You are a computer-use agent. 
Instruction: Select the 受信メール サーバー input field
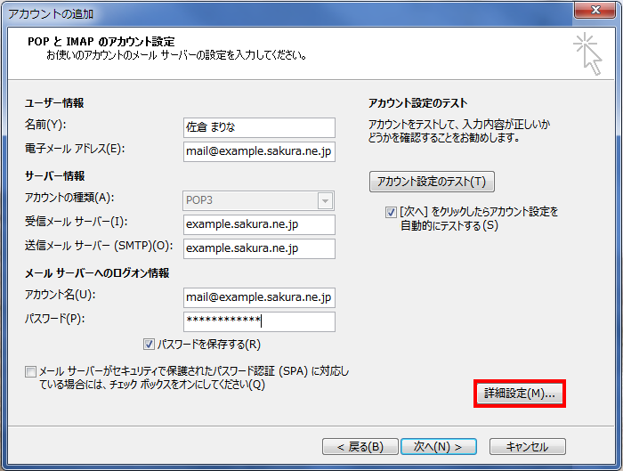click(x=258, y=224)
